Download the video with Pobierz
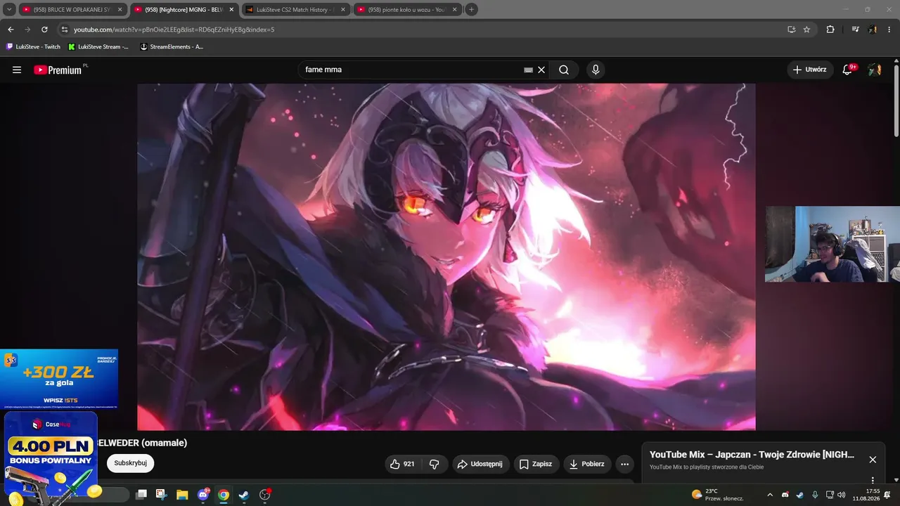The image size is (900, 506). pos(587,464)
